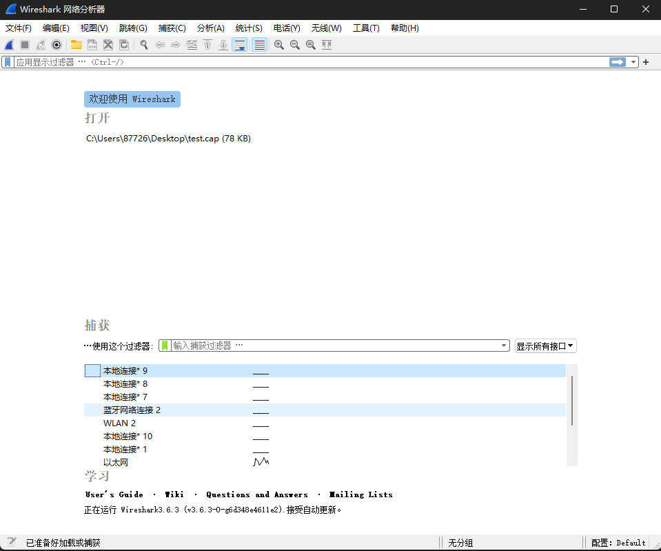
Task: Click the go to first packet icon
Action: tap(207, 45)
